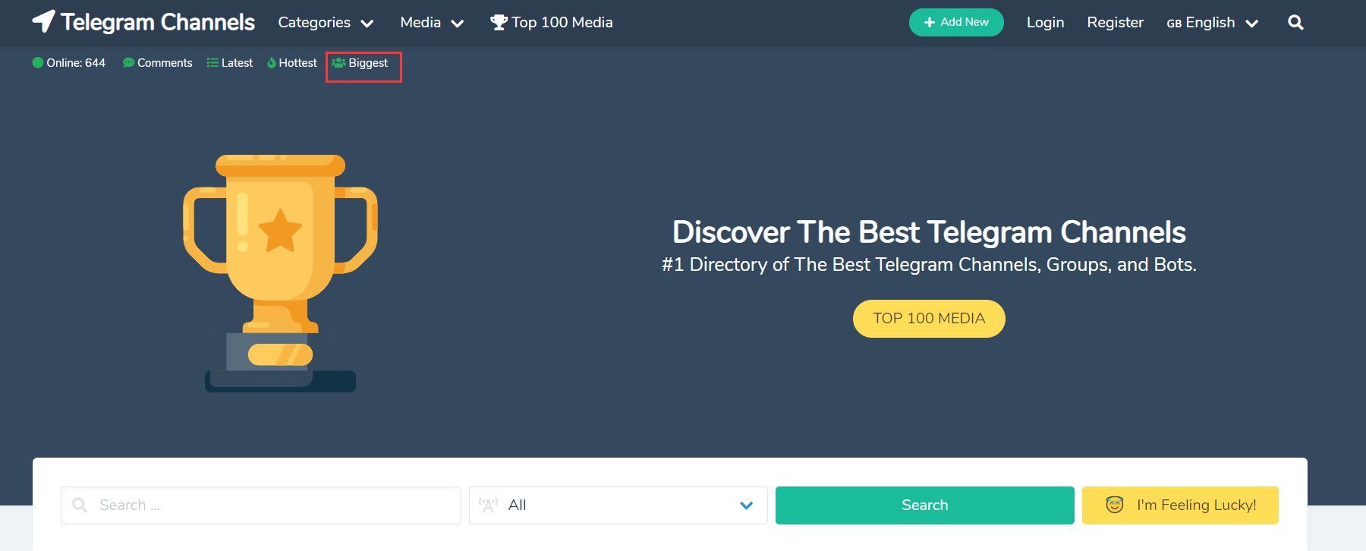Click the trophy icon beside Top 100 Media
Screen dimensions: 1366x551
point(499,23)
